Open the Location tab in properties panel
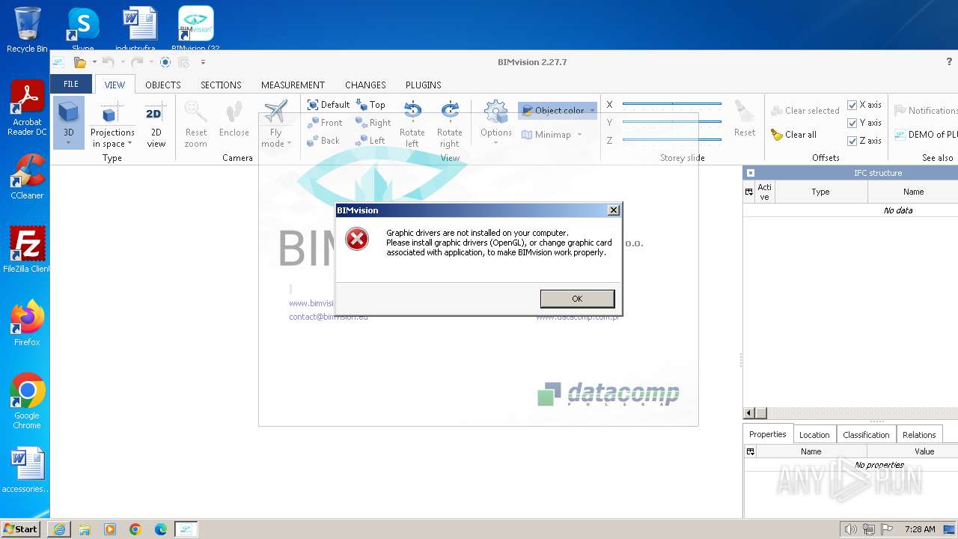The width and height of the screenshot is (958, 539). pos(814,435)
